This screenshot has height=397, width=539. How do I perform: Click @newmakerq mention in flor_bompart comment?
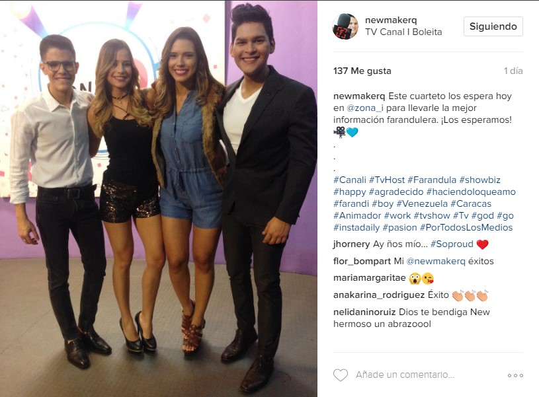(x=436, y=262)
